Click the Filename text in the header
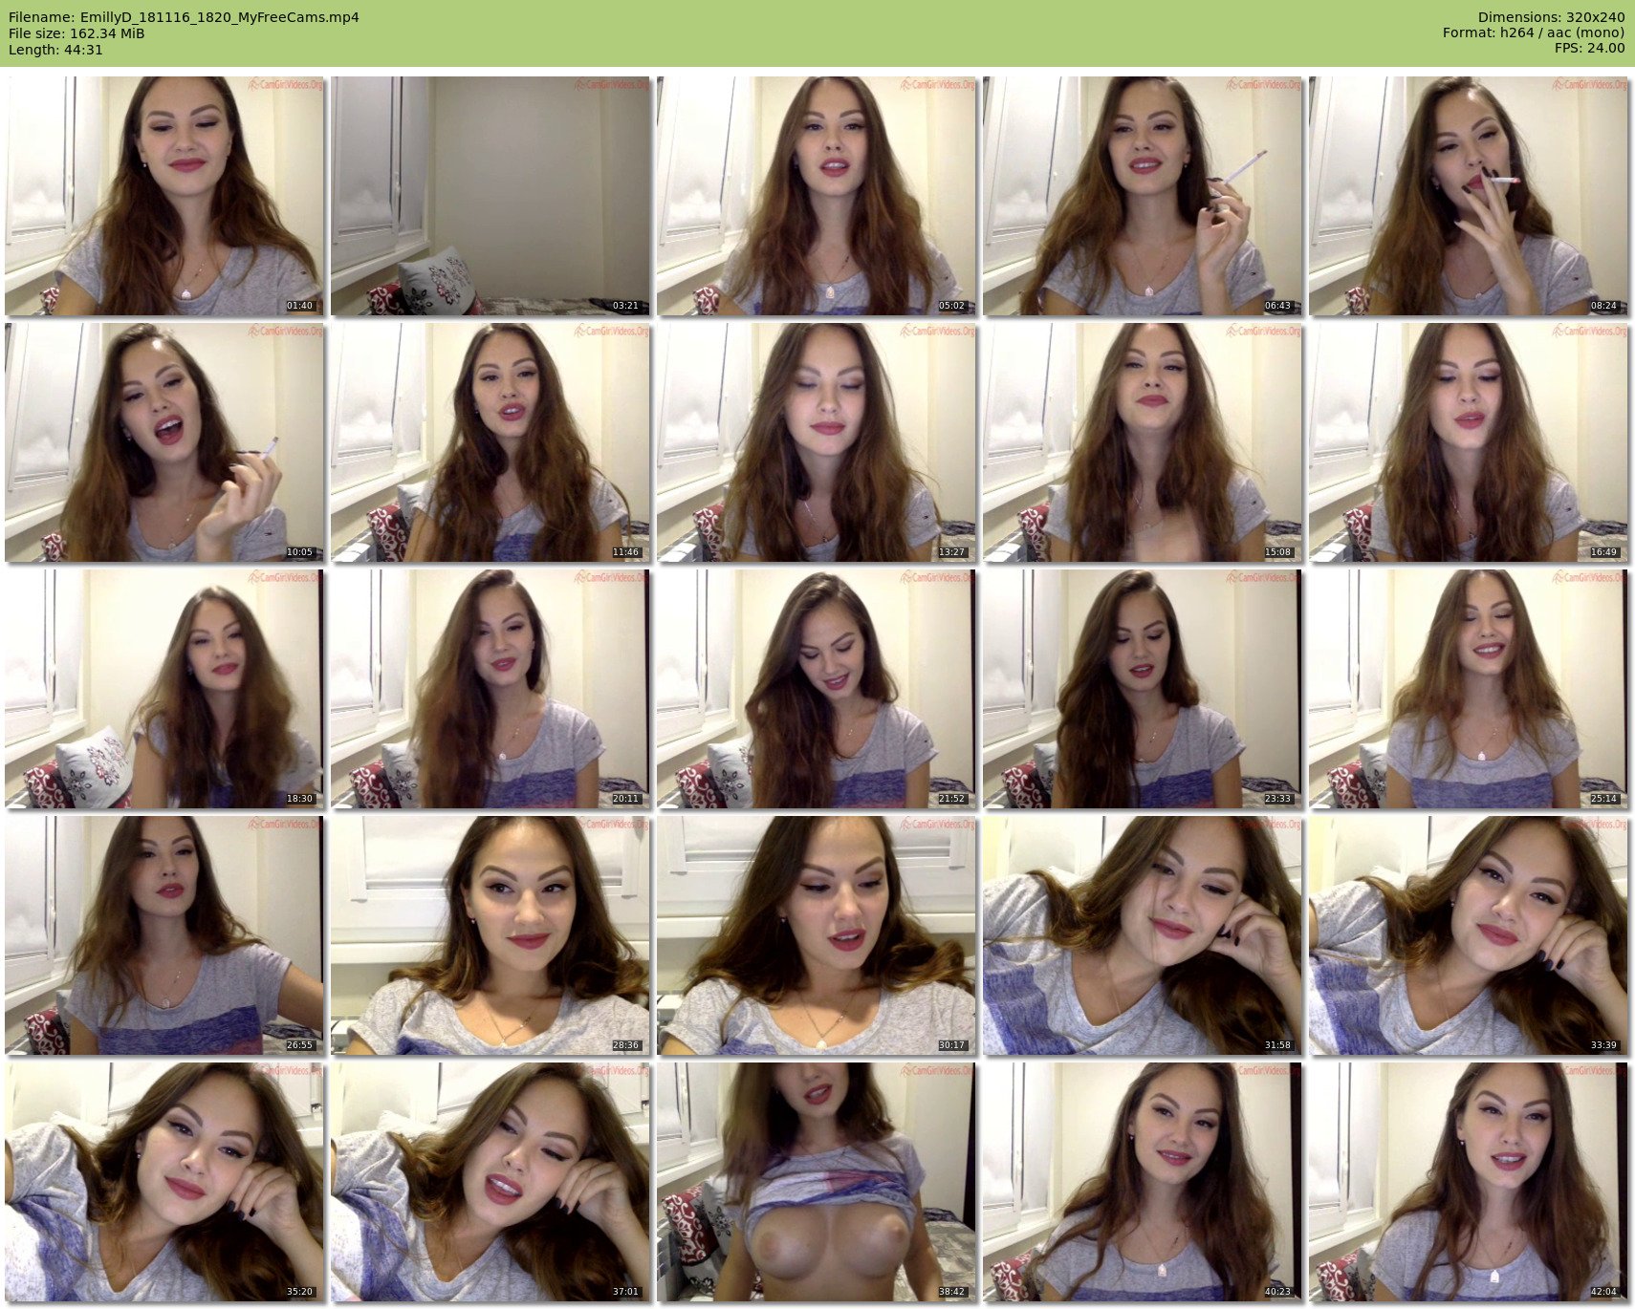The width and height of the screenshot is (1635, 1309). click(184, 17)
